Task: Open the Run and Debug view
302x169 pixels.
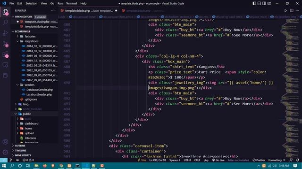Action: 5,33
